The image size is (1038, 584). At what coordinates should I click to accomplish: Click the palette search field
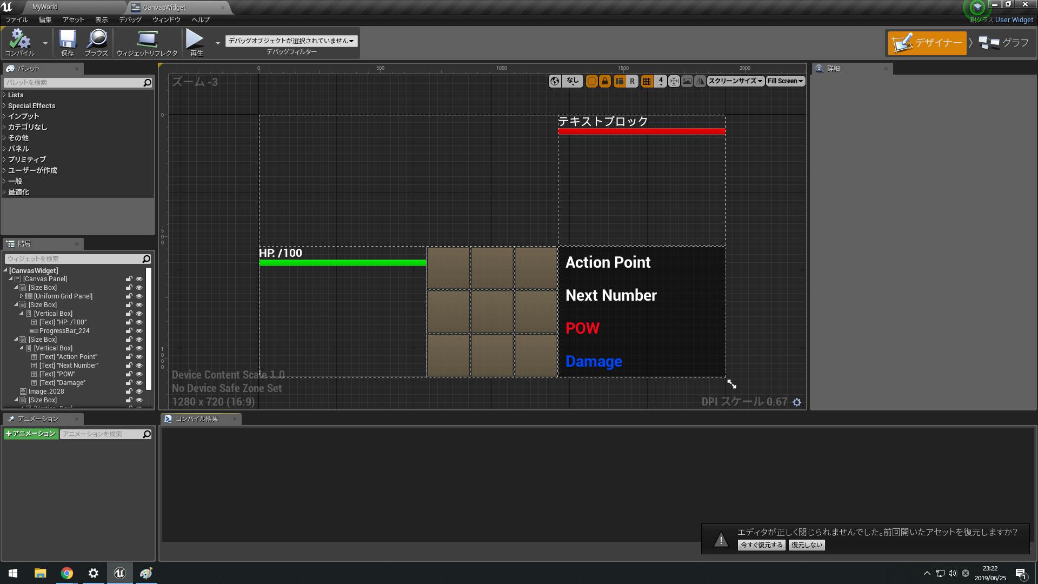pyautogui.click(x=73, y=83)
